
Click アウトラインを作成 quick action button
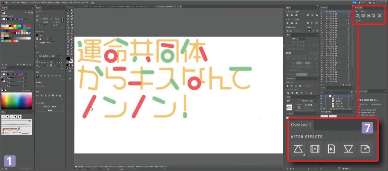point(49,106)
